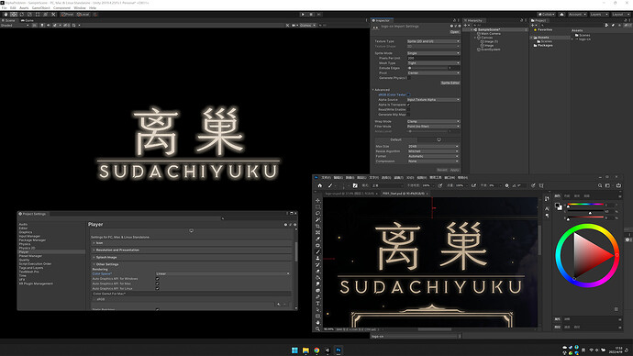The height and width of the screenshot is (356, 633).
Task: Open the Max Size dropdown
Action: coord(433,147)
